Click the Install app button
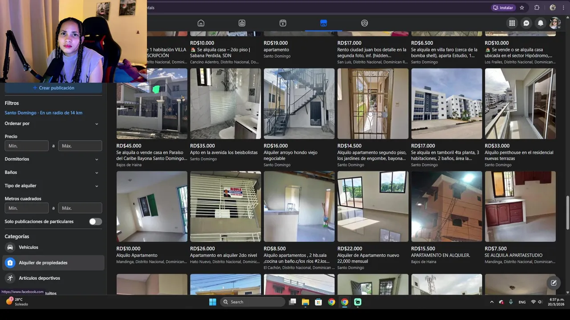 (x=503, y=8)
